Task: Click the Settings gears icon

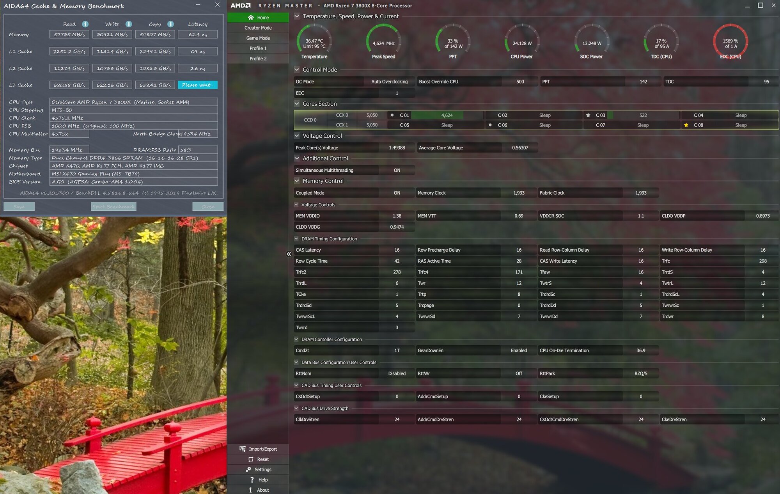Action: tap(248, 469)
